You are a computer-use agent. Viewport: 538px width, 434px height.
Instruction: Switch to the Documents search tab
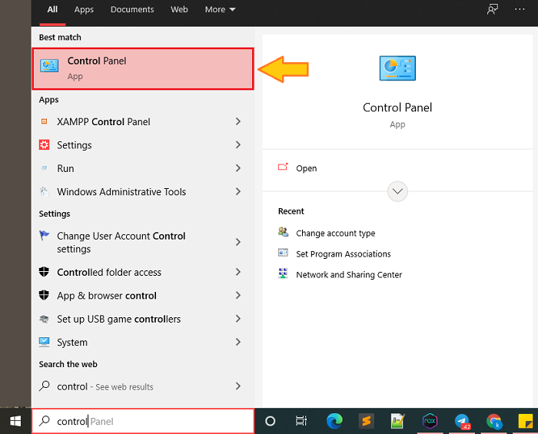tap(132, 9)
